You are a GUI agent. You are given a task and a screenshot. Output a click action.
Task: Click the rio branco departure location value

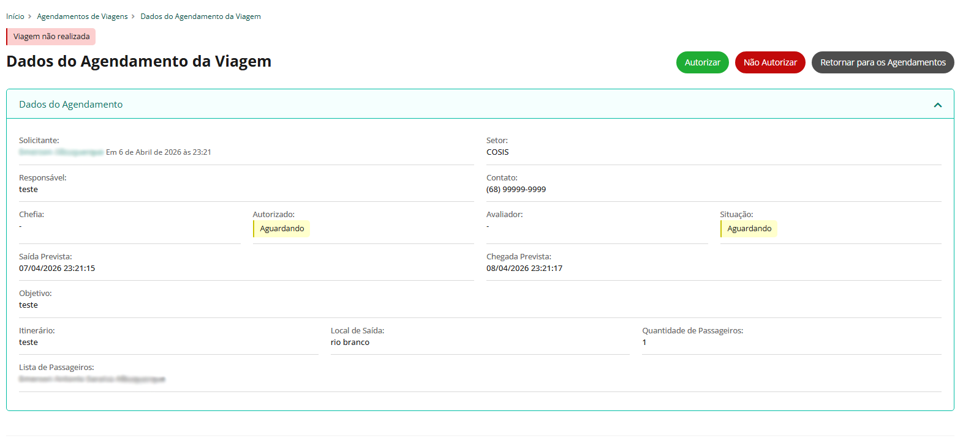click(x=350, y=343)
